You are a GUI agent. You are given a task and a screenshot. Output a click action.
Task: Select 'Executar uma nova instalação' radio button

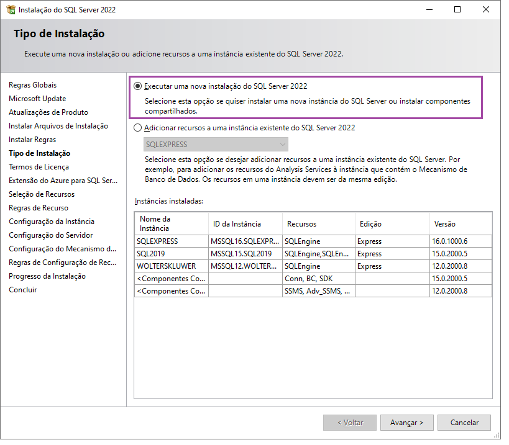pyautogui.click(x=137, y=86)
